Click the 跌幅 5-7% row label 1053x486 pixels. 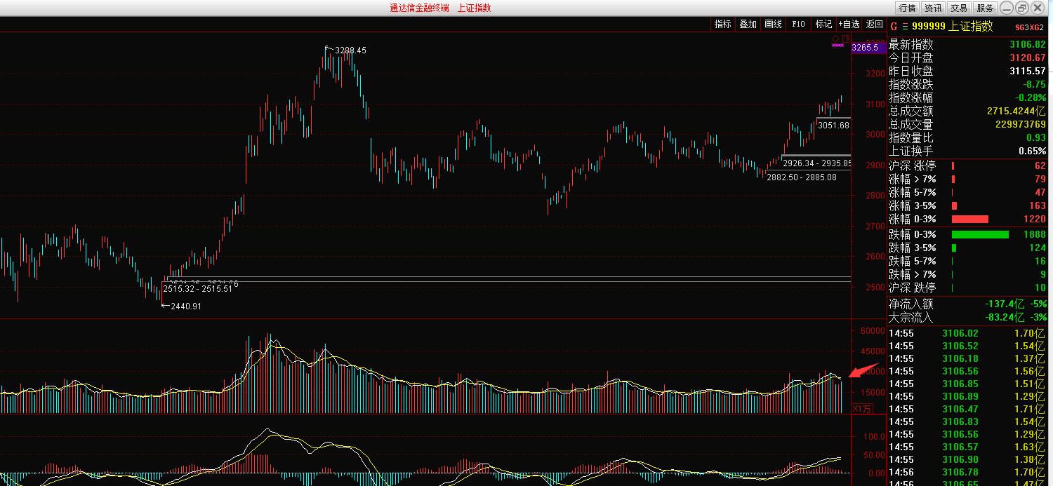[912, 261]
